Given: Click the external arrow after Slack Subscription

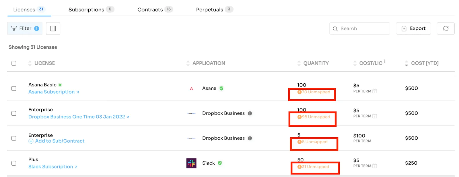Looking at the screenshot, I should pyautogui.click(x=76, y=167).
